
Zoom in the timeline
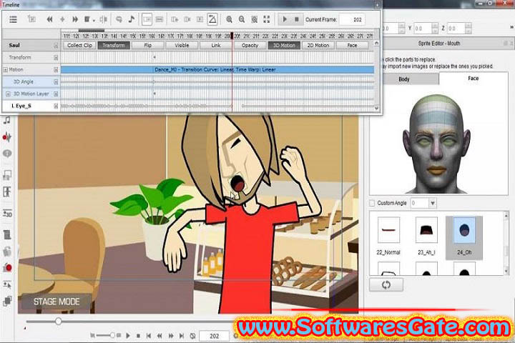coord(229,19)
